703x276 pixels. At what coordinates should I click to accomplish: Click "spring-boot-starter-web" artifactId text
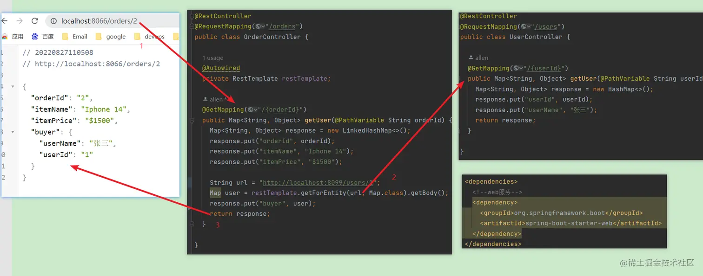pos(569,224)
